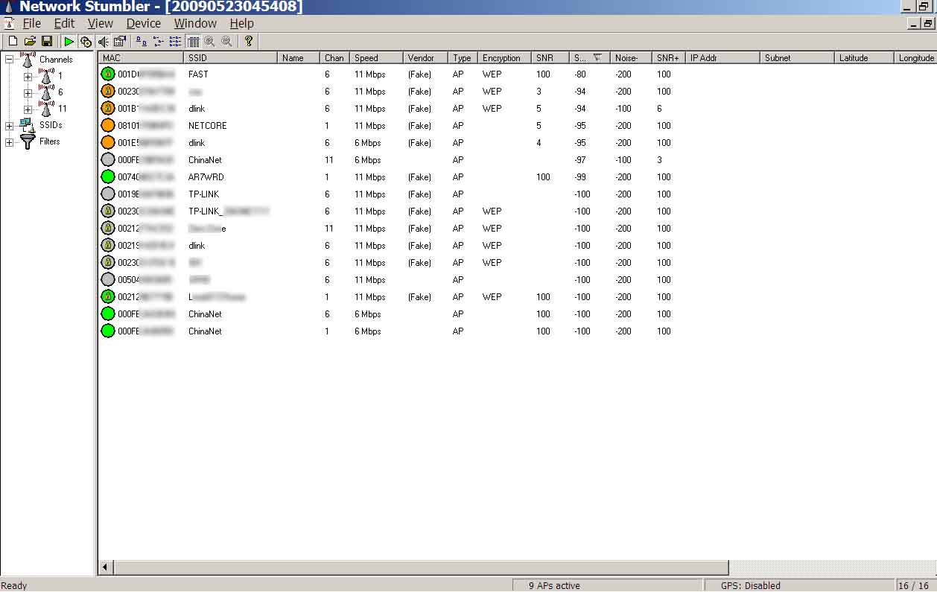Click the Signal column header with sort arrow
937x592 pixels.
[x=590, y=57]
